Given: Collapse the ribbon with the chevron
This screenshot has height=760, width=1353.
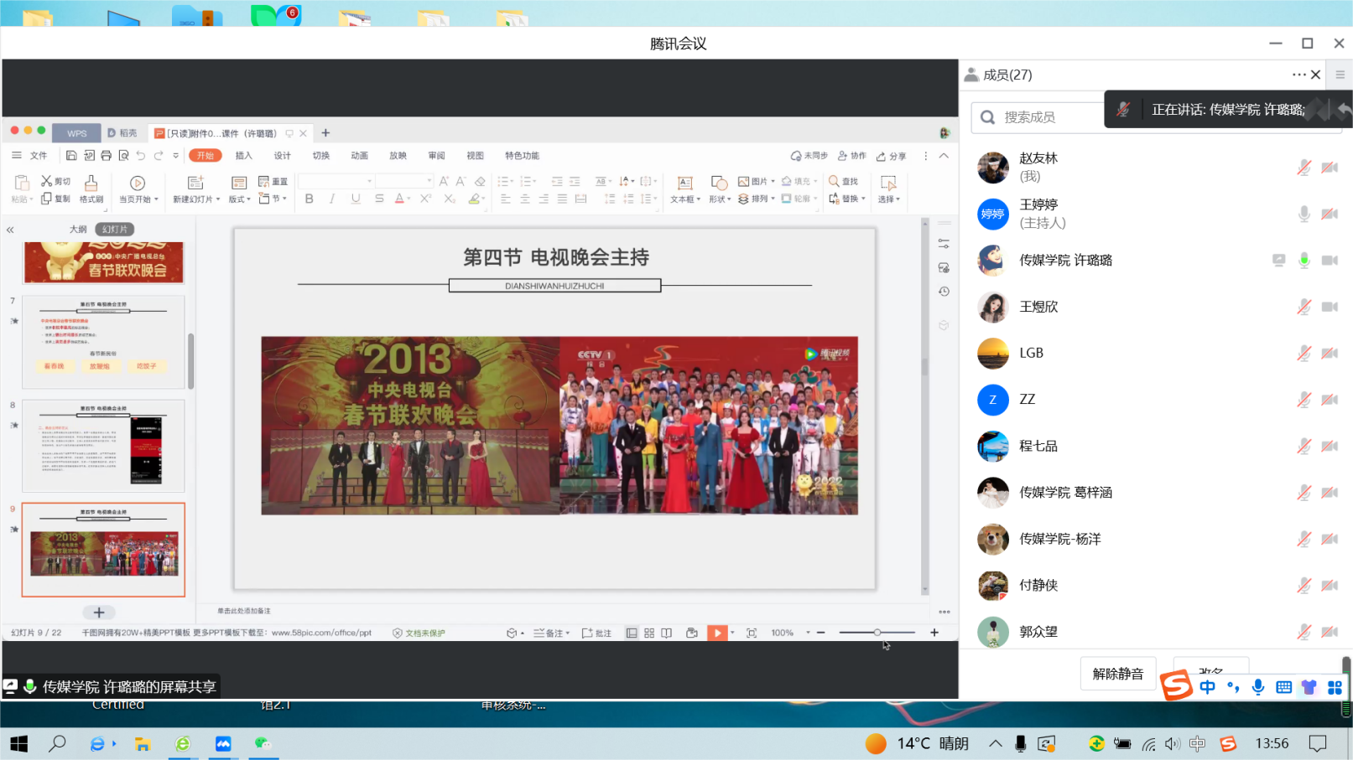Looking at the screenshot, I should tap(944, 156).
